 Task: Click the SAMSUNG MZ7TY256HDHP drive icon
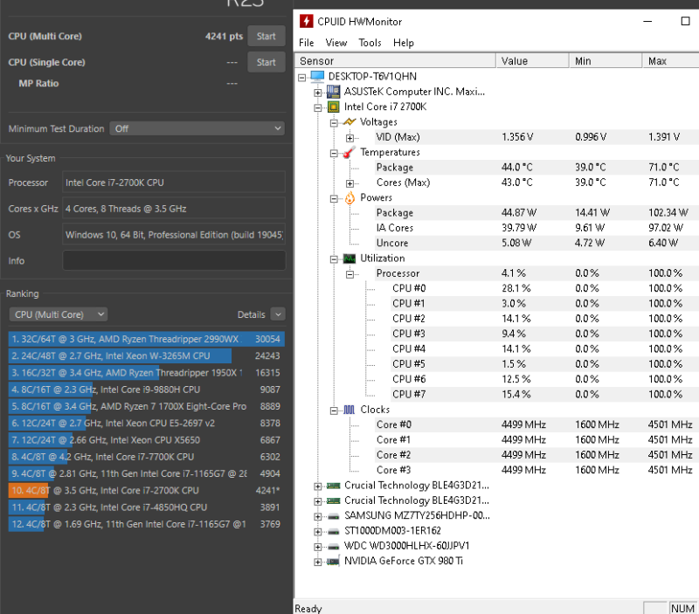click(x=333, y=516)
